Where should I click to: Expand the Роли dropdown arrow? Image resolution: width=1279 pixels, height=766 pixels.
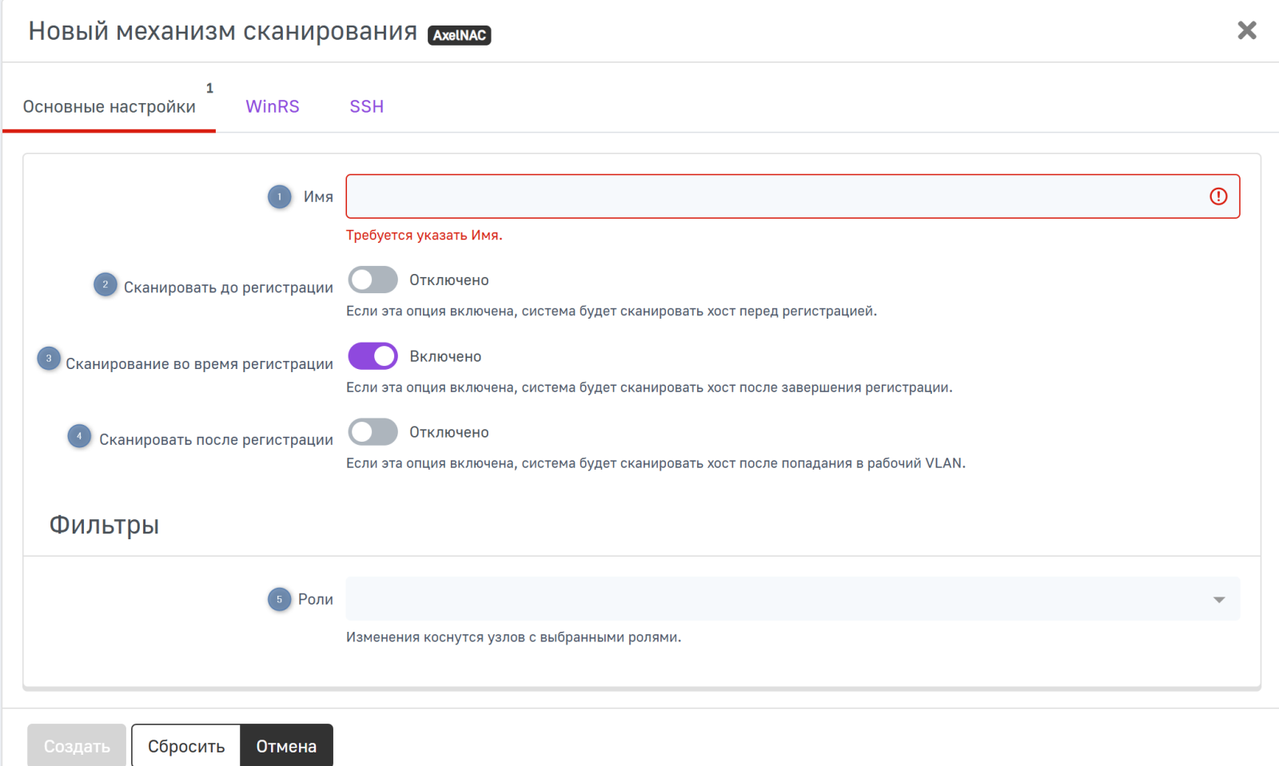coord(1218,599)
